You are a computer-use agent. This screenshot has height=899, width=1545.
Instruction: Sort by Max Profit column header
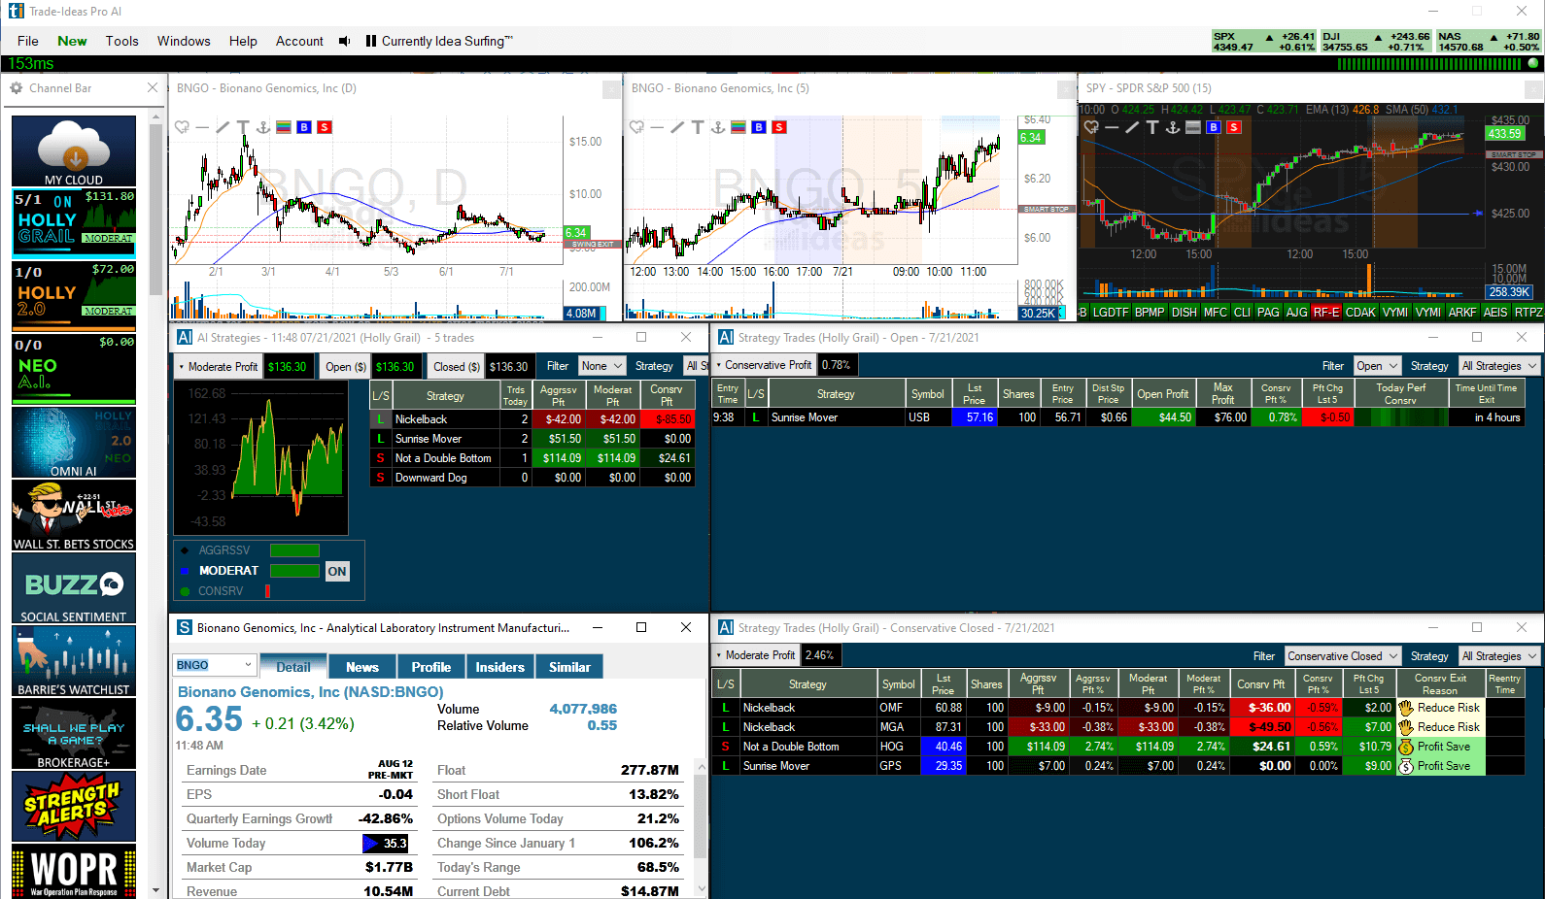pyautogui.click(x=1223, y=393)
